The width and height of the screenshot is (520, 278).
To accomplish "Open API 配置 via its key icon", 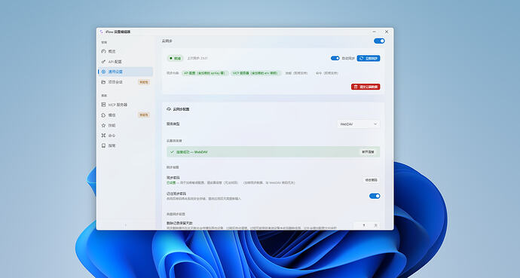I will point(103,62).
